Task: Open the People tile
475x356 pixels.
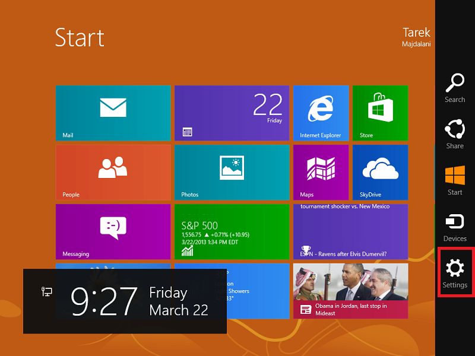Action: coord(113,172)
